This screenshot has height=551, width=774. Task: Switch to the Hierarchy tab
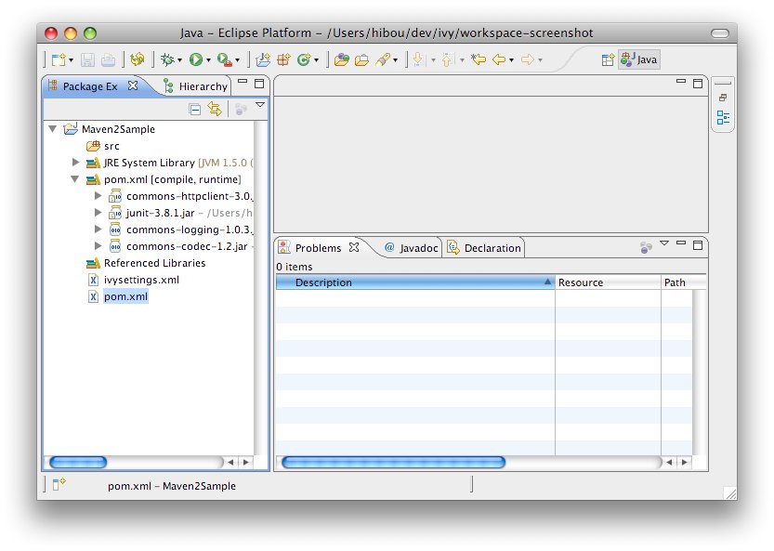tap(196, 86)
